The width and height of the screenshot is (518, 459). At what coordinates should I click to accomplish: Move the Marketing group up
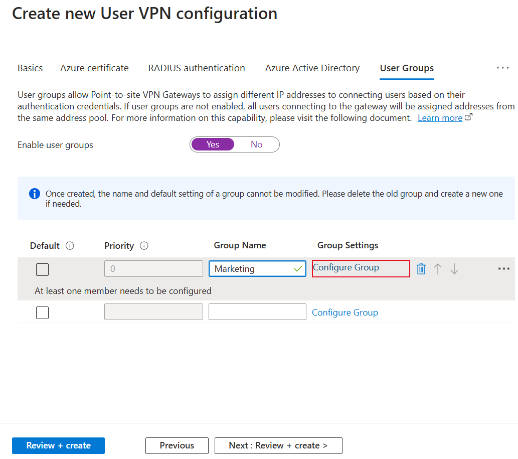[x=438, y=269]
